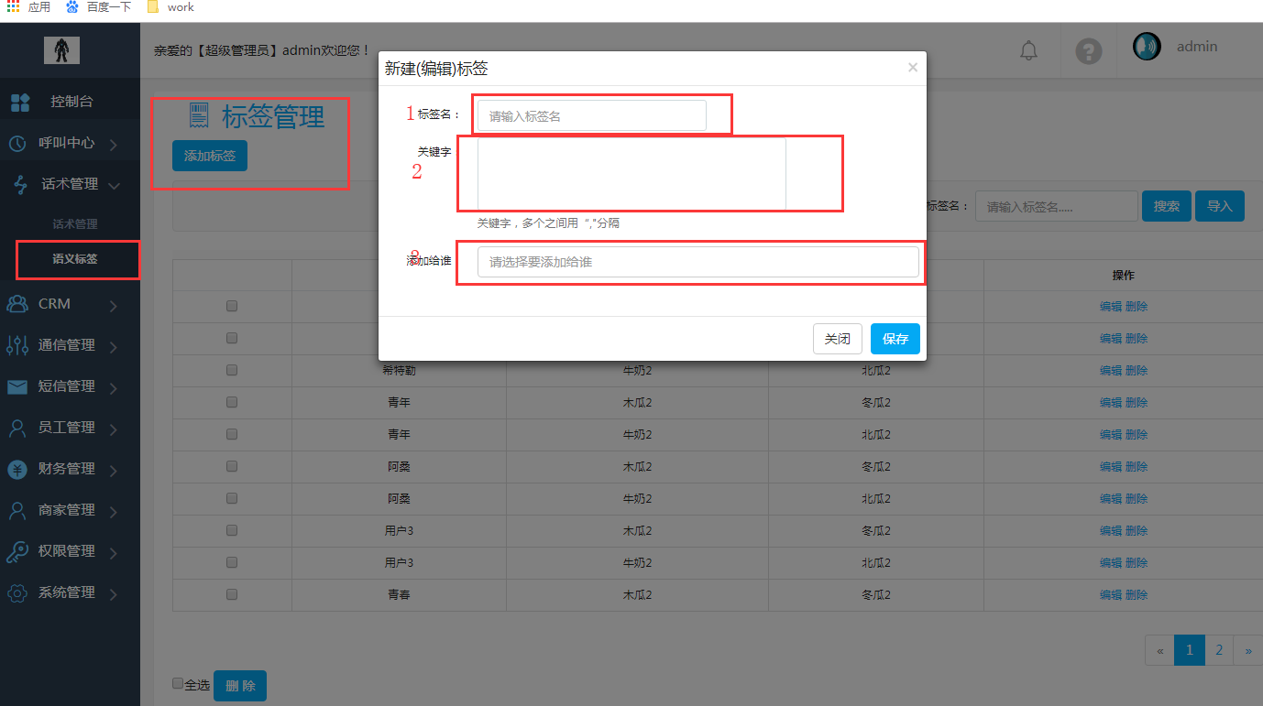Open the 添加给谁 selection dropdown
The width and height of the screenshot is (1263, 706).
[697, 262]
